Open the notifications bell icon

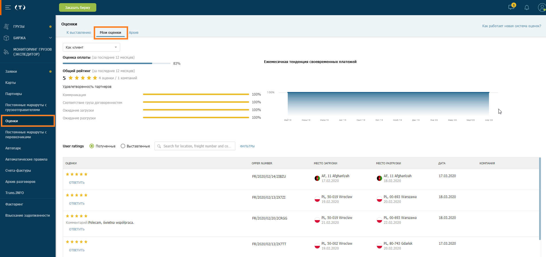527,7
